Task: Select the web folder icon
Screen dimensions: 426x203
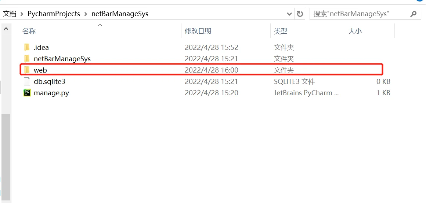Action: click(x=26, y=70)
